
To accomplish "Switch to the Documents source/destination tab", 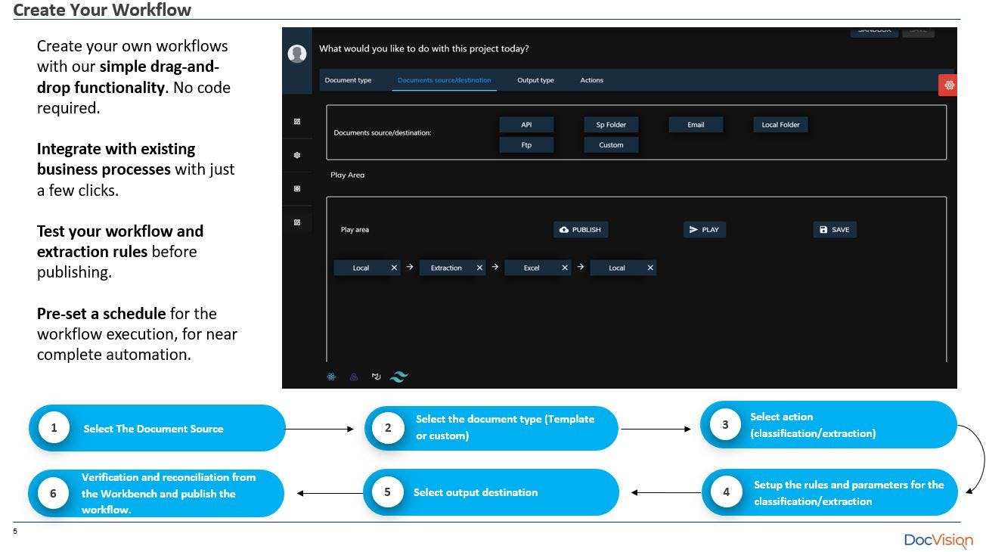I will tap(445, 79).
